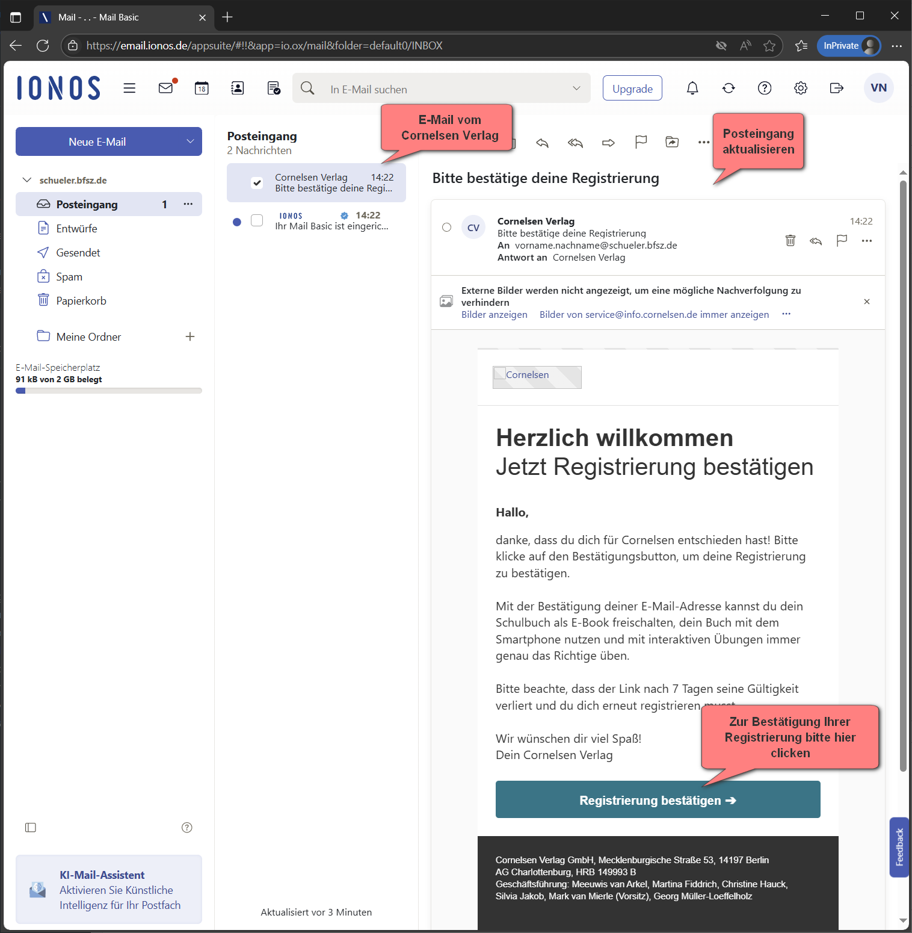Open the Spam folder
This screenshot has height=933, width=912.
tap(69, 277)
